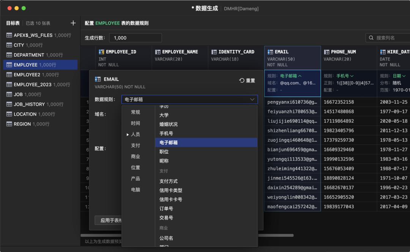Click the EMAIL icon in rule popup
This screenshot has height=252, width=410.
pos(98,79)
